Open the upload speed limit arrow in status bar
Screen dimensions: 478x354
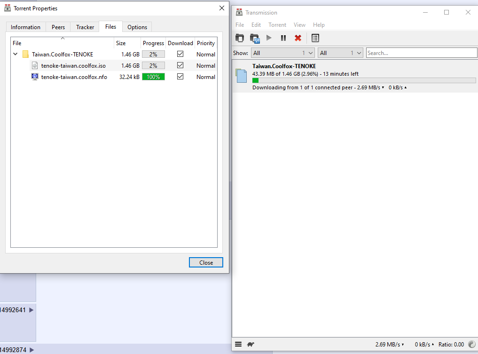[432, 344]
